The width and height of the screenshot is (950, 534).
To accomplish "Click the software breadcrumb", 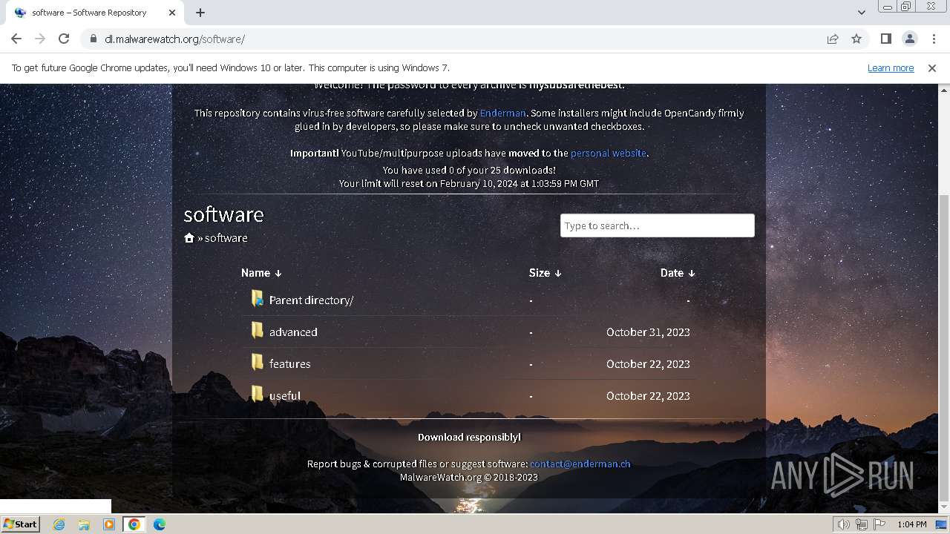I will click(x=226, y=237).
